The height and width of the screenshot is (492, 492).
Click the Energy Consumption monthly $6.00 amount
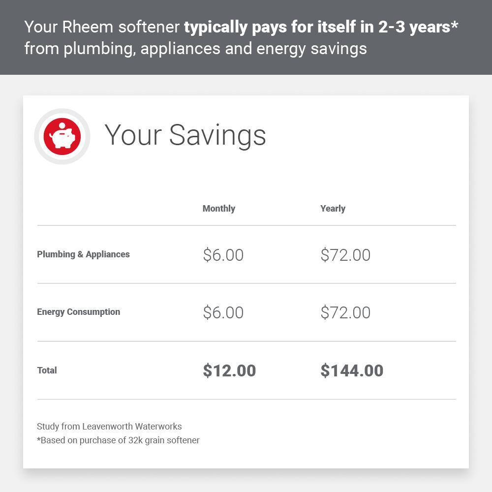pos(223,312)
